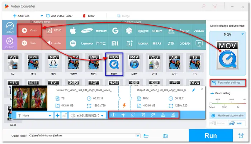Adjust the Quick setting resolution slider

click(x=211, y=104)
